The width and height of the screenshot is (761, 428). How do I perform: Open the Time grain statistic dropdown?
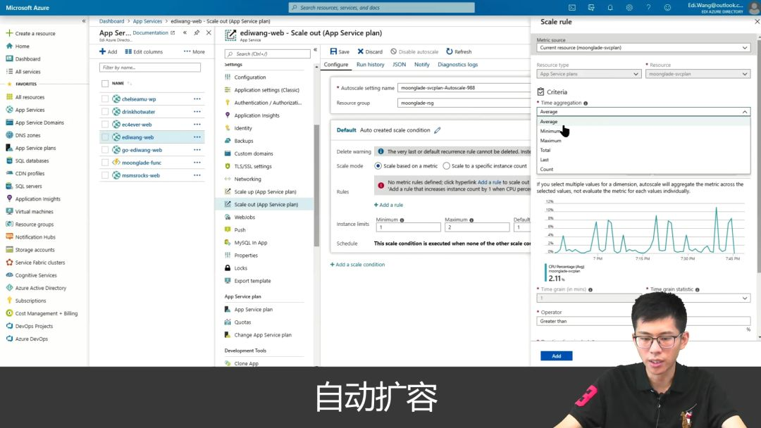[x=698, y=298]
